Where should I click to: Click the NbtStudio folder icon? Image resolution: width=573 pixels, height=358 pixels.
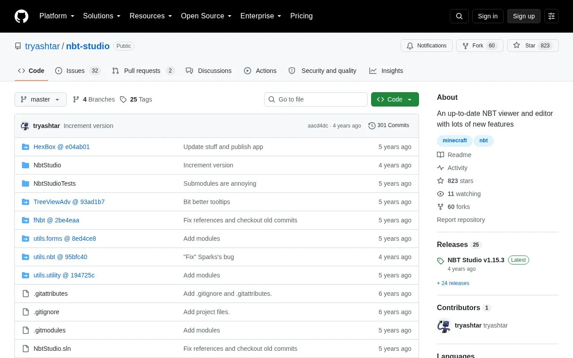pyautogui.click(x=26, y=165)
